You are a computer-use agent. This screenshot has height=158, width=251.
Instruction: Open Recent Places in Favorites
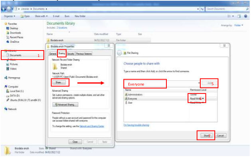click(x=15, y=37)
